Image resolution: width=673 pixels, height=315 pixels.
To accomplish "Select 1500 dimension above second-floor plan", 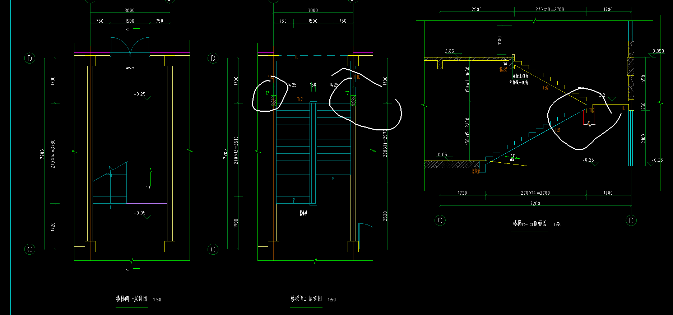I will point(313,21).
